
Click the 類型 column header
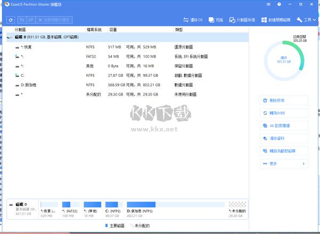179,30
